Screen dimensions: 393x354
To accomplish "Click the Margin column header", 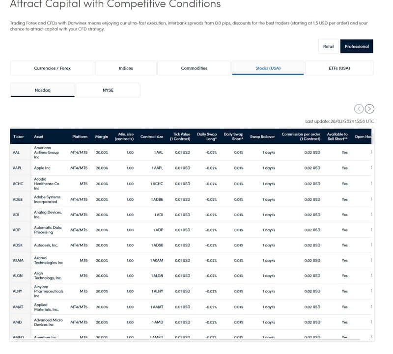I will tap(102, 136).
